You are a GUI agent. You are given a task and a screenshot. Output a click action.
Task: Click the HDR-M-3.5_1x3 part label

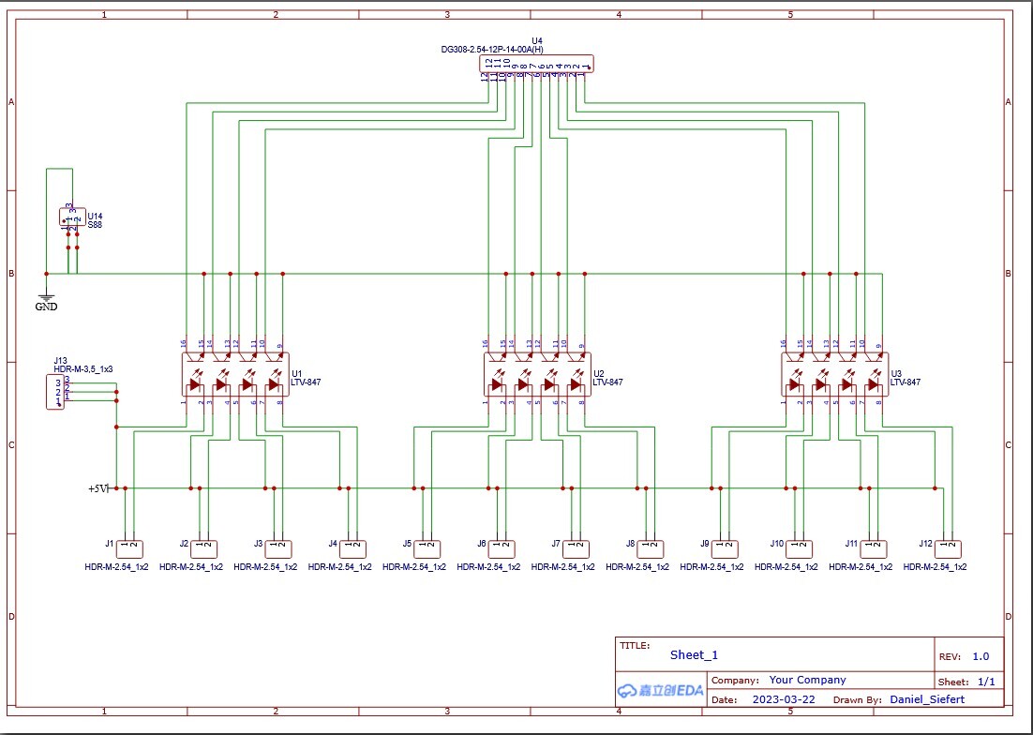coord(89,367)
